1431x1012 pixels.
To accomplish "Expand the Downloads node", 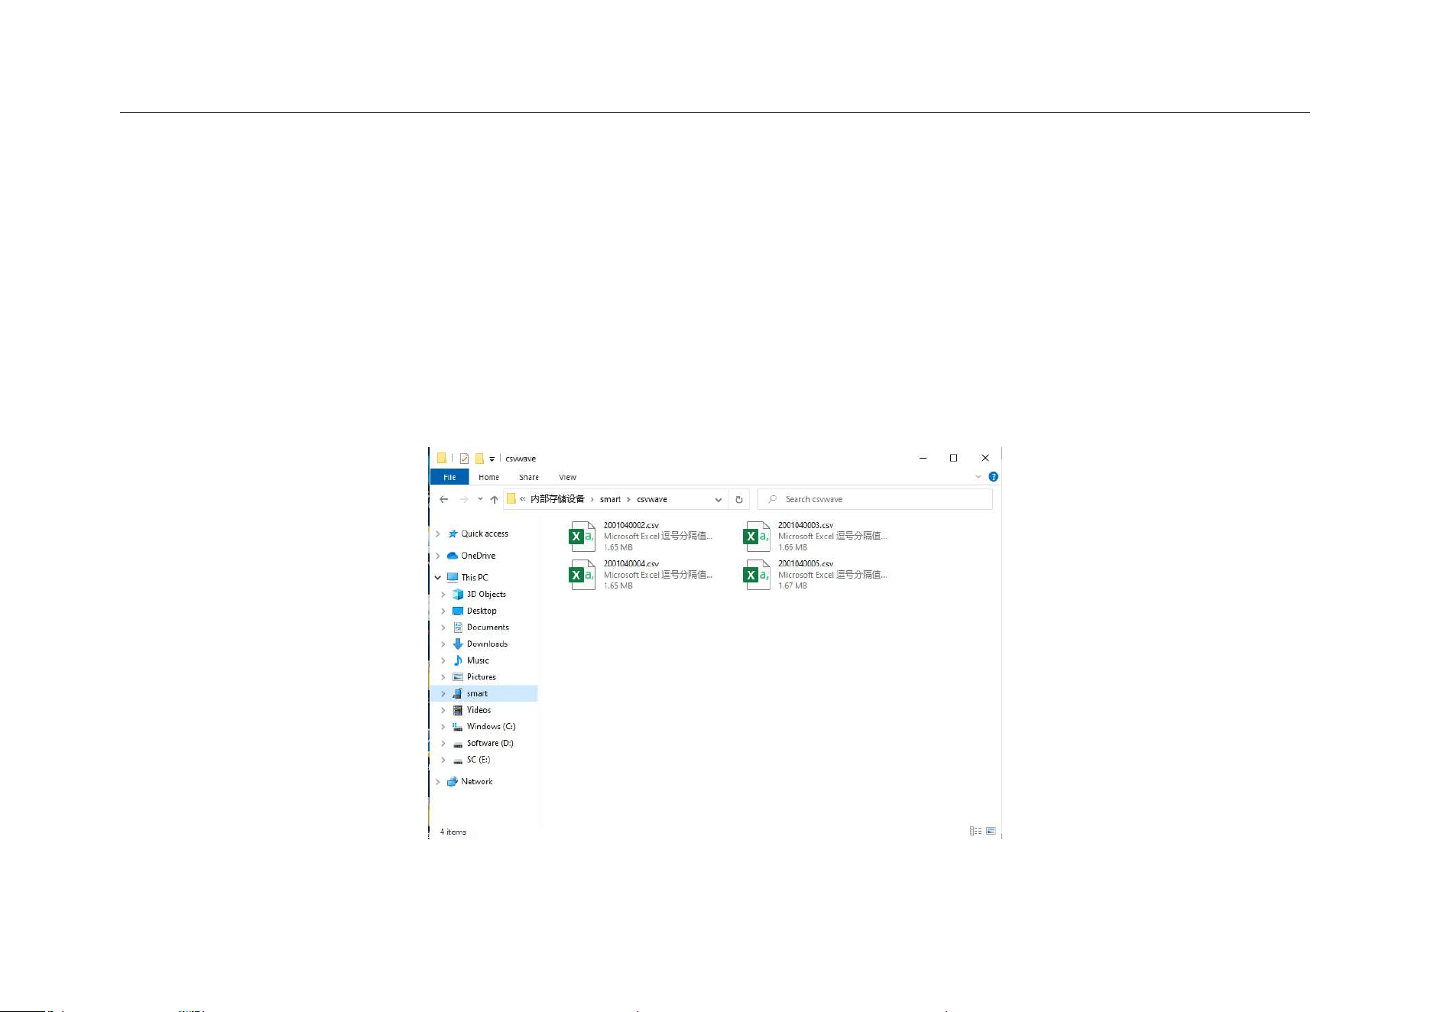I will 443,644.
